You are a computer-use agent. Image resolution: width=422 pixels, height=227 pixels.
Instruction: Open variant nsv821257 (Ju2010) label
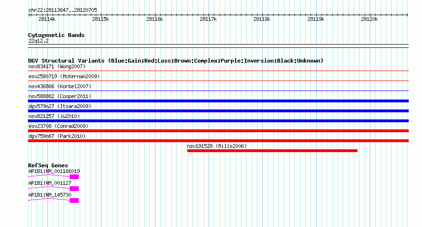point(54,116)
